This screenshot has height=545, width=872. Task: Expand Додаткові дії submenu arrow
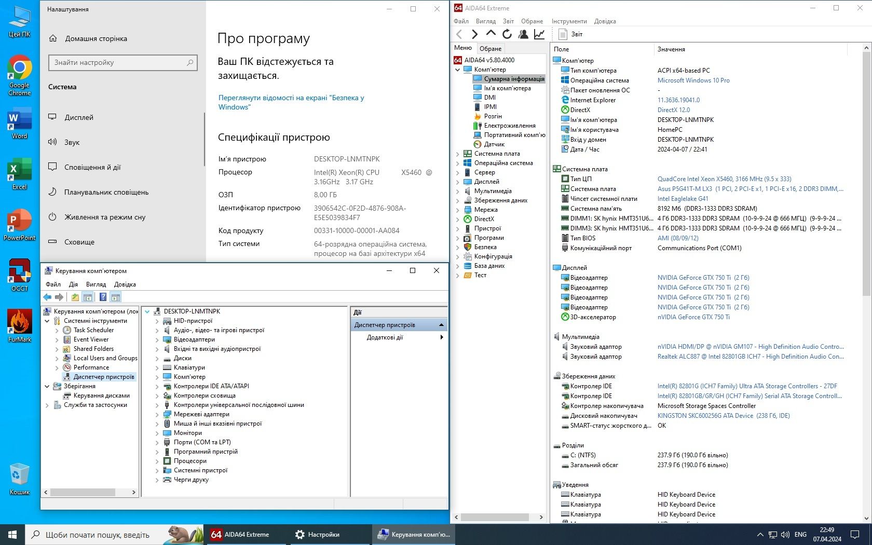click(x=442, y=337)
